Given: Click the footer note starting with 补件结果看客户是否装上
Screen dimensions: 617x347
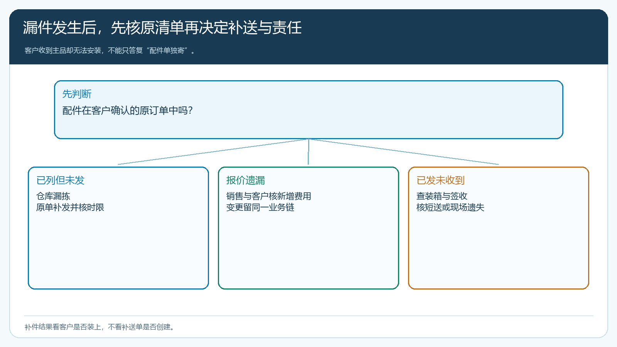Looking at the screenshot, I should pyautogui.click(x=99, y=327).
